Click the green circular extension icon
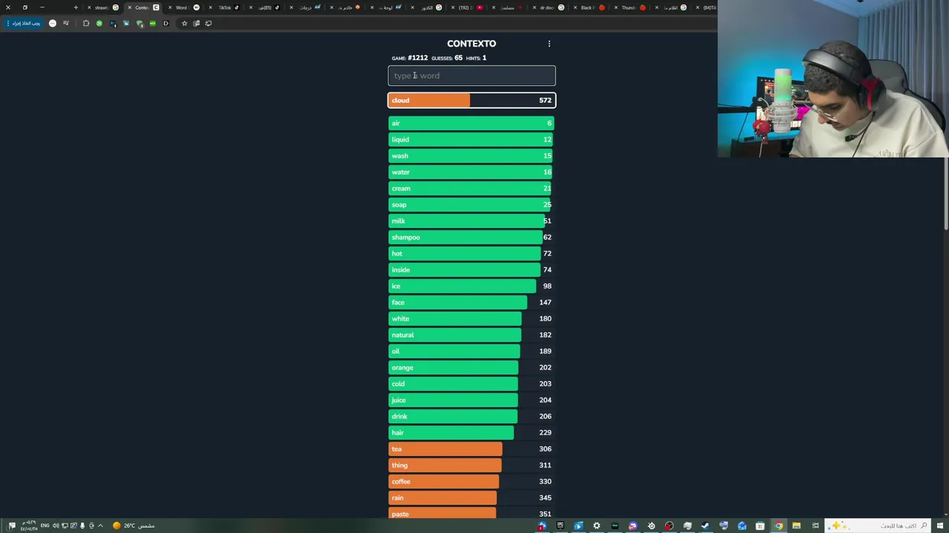Image resolution: width=949 pixels, height=533 pixels. 99,23
